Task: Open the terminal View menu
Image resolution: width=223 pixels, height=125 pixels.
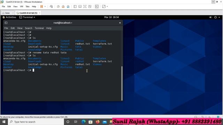Action: [20, 28]
